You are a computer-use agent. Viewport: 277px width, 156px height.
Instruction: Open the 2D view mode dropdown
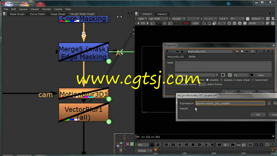pyautogui.click(x=237, y=19)
